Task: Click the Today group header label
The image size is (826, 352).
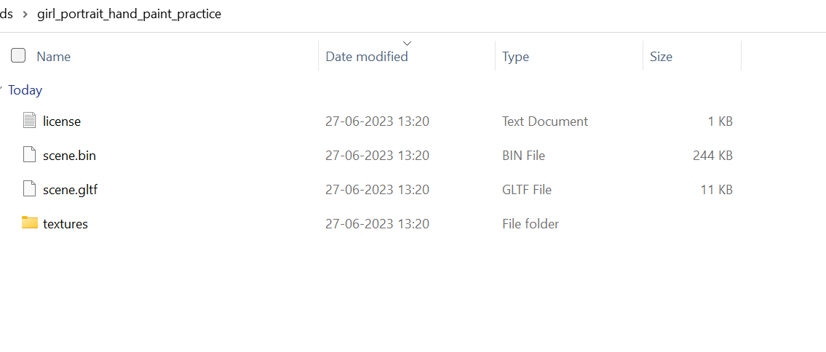Action: tap(25, 90)
